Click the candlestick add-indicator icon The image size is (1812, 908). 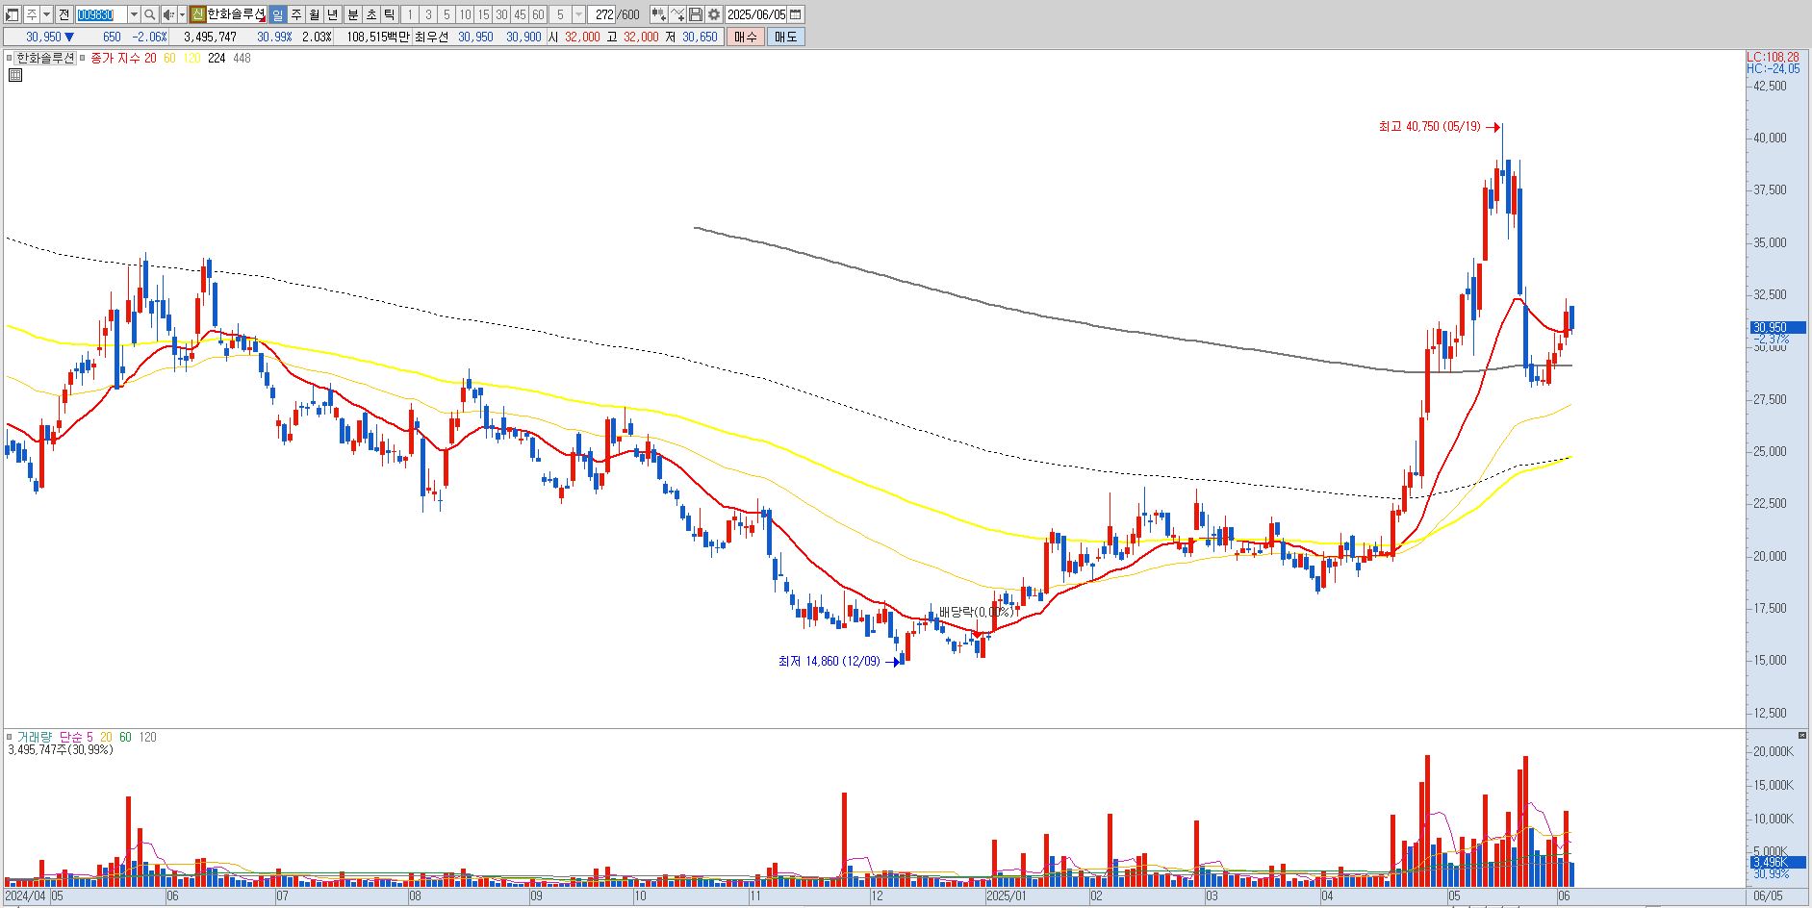click(x=658, y=14)
